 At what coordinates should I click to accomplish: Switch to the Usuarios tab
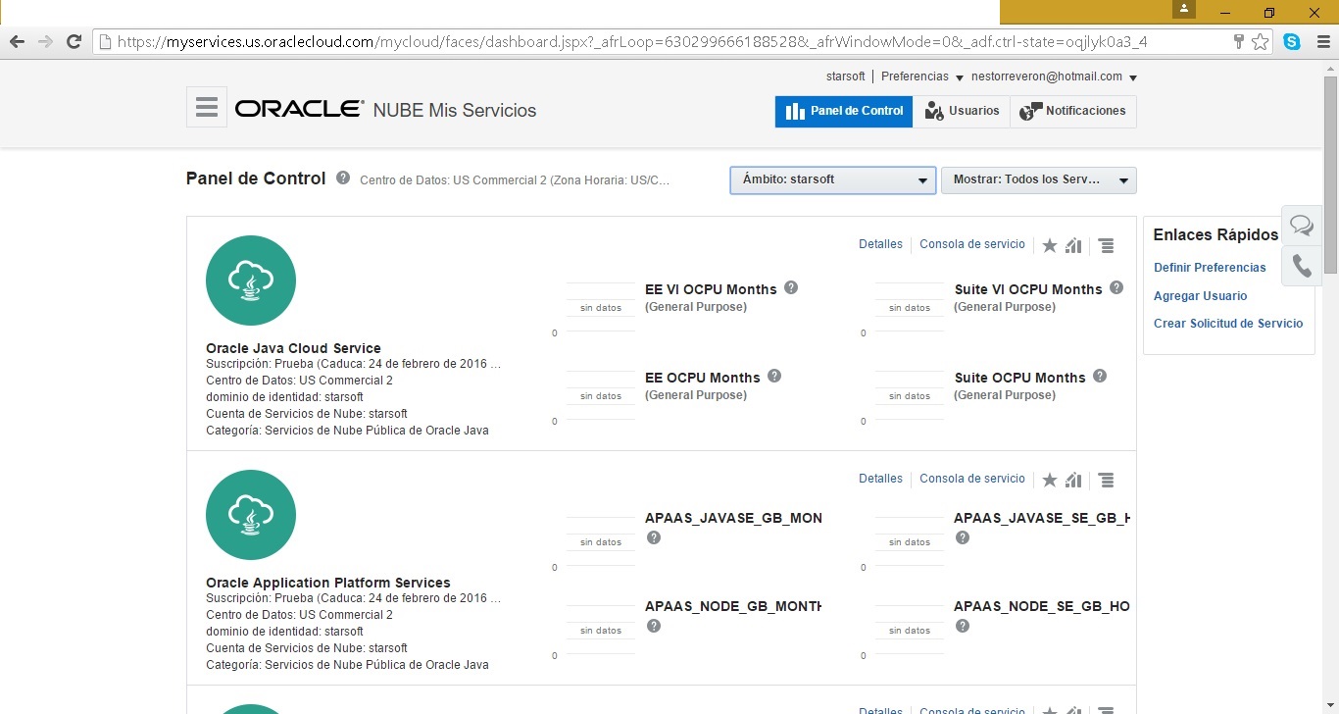point(962,111)
